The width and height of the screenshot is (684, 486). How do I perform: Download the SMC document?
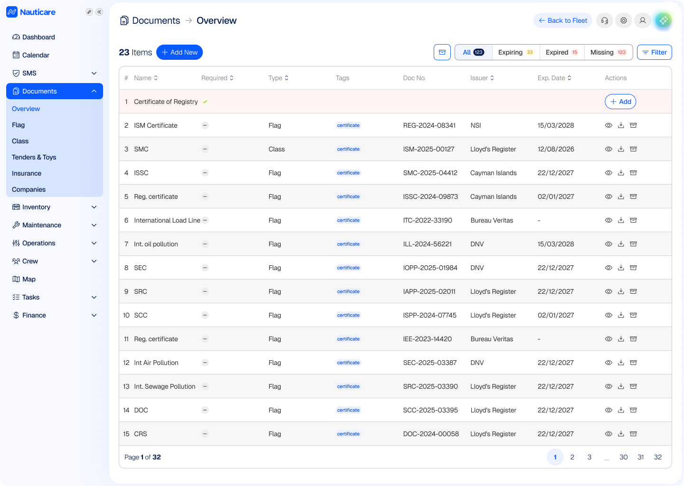click(621, 149)
